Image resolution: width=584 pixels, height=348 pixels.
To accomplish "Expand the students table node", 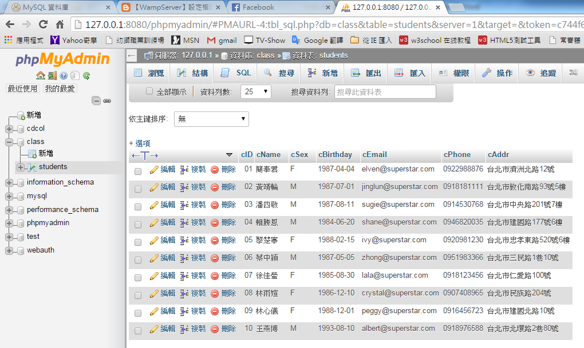I will coord(21,167).
